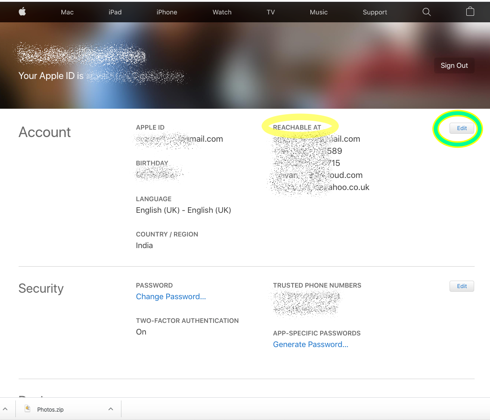Click the Change Password link
Image resolution: width=490 pixels, height=420 pixels.
[x=171, y=296]
